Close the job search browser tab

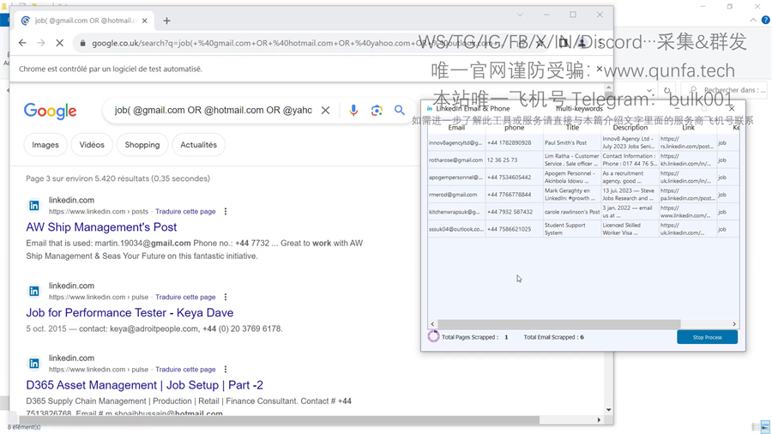tap(145, 21)
